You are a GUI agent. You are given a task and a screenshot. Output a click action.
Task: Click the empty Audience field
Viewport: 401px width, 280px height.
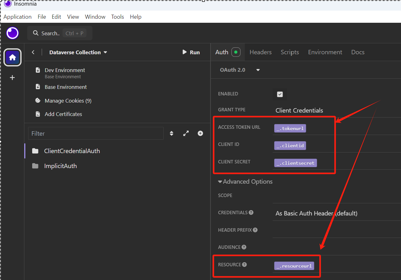[x=337, y=248]
